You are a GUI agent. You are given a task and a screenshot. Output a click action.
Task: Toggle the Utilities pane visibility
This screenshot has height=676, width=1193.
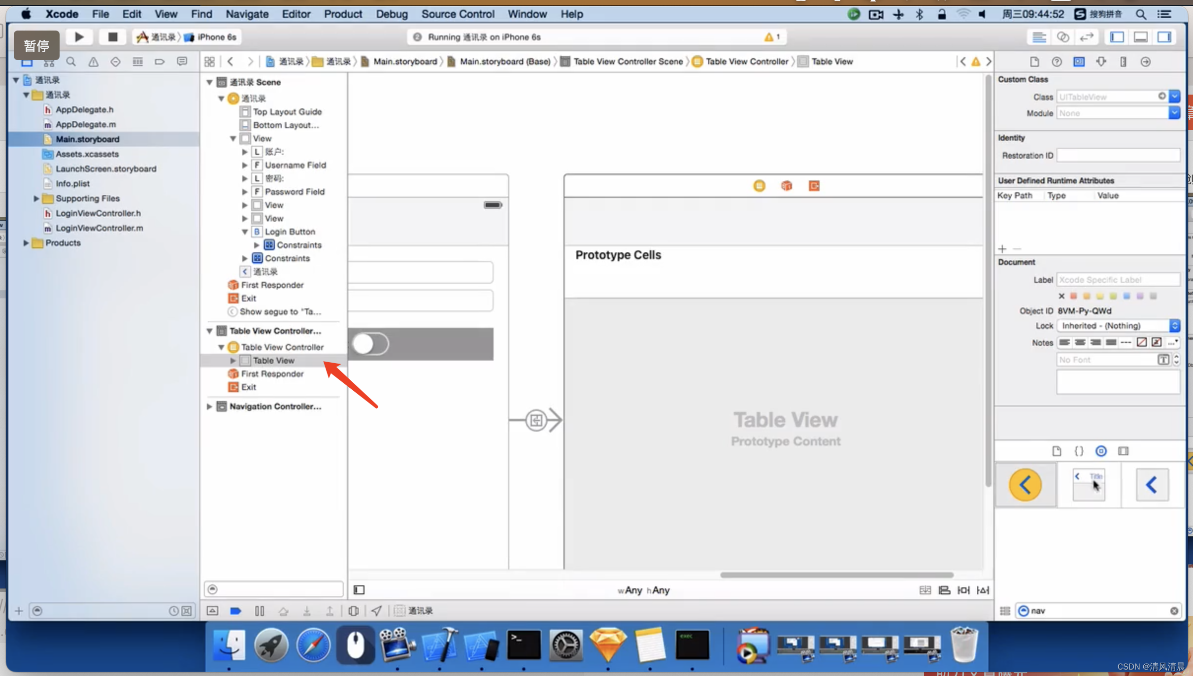tap(1164, 37)
